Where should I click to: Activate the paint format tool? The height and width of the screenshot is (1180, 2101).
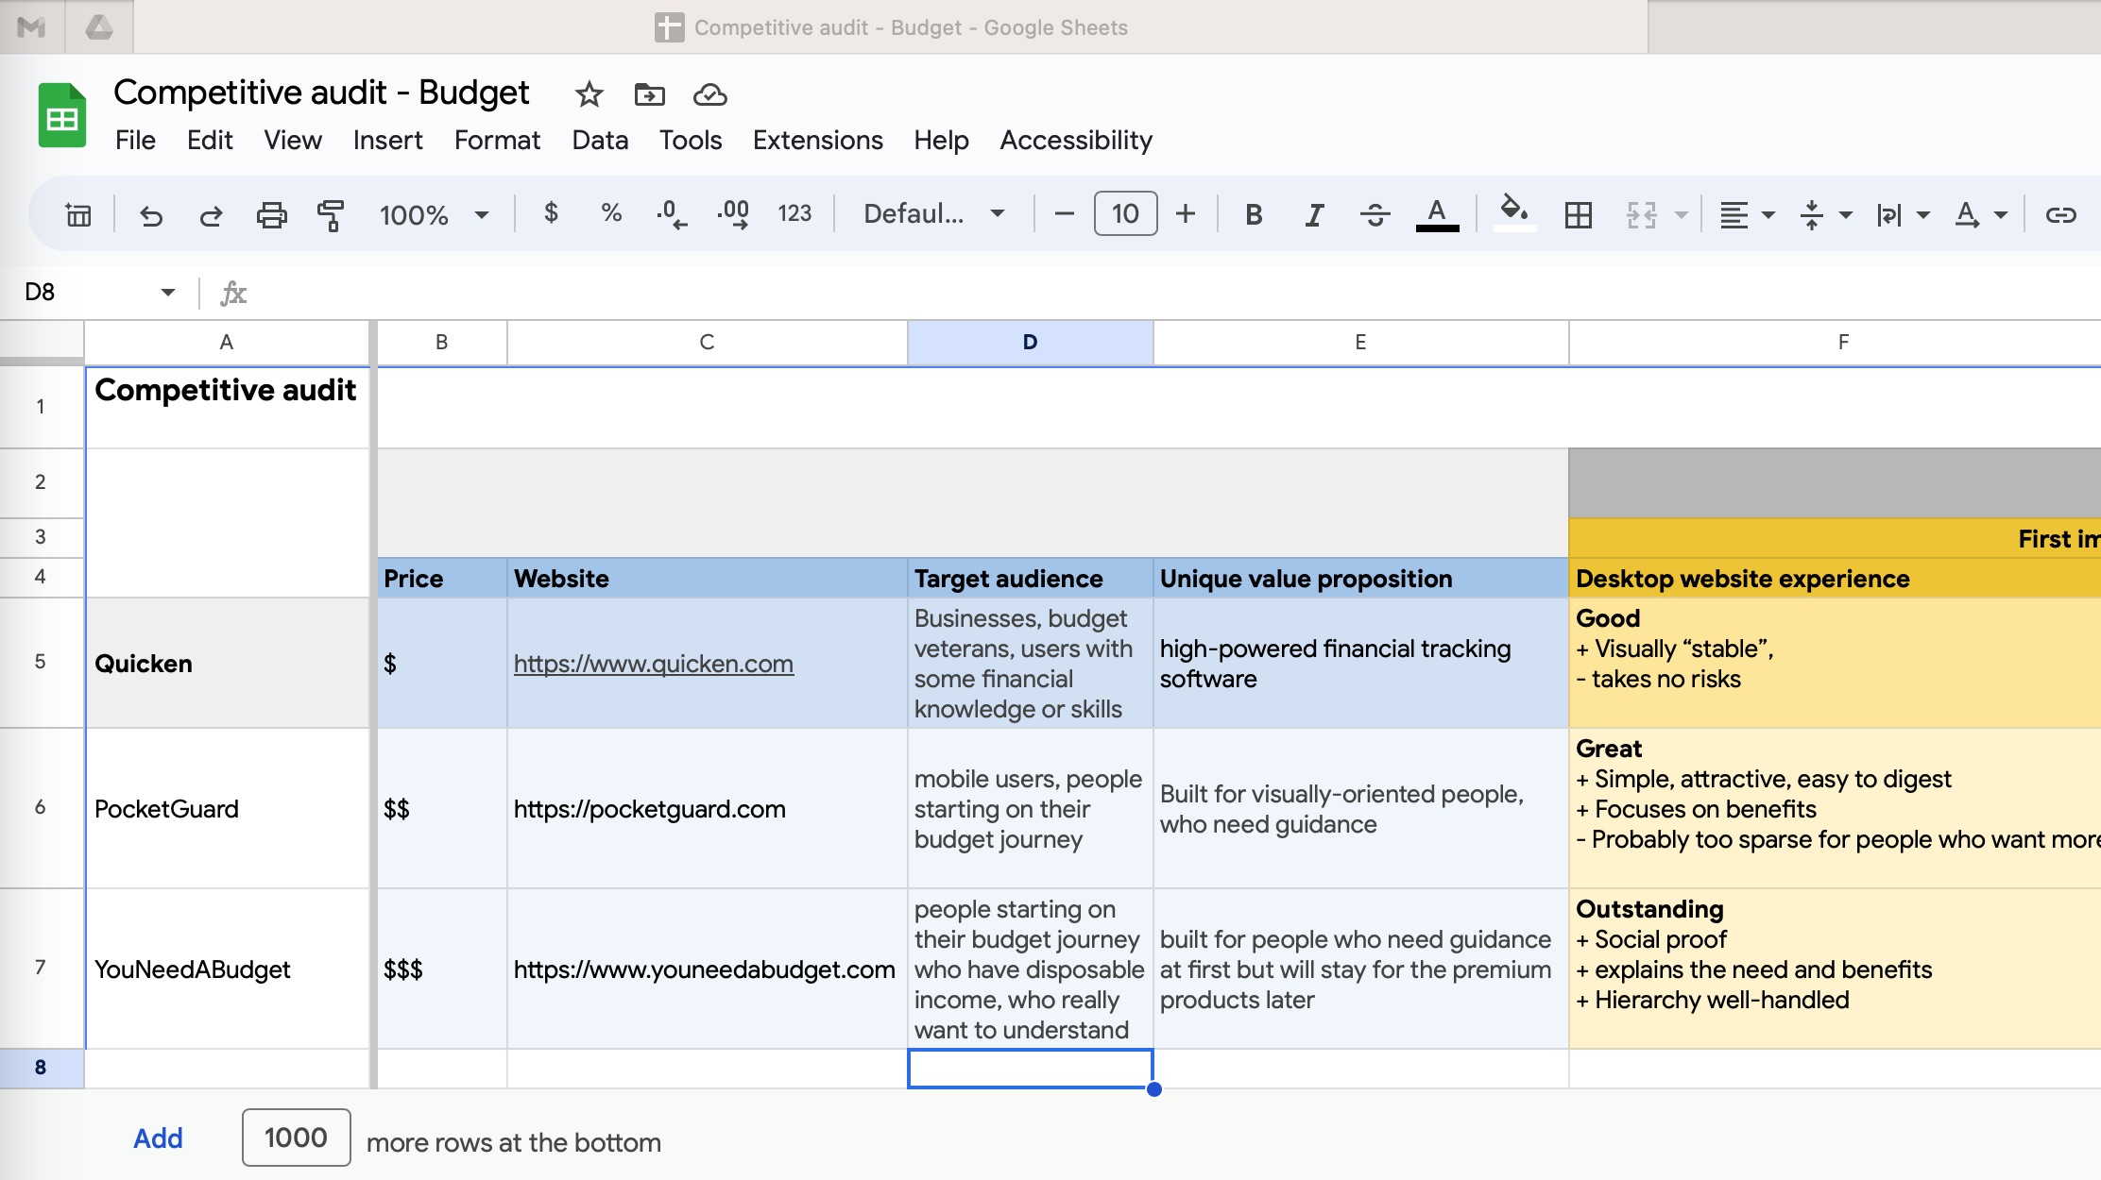[331, 215]
